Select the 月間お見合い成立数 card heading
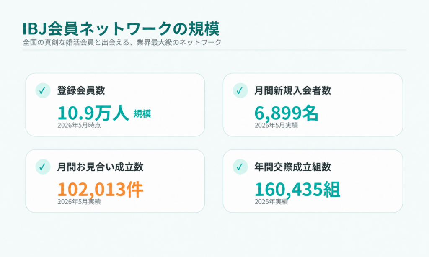This screenshot has height=257, width=429. (100, 167)
